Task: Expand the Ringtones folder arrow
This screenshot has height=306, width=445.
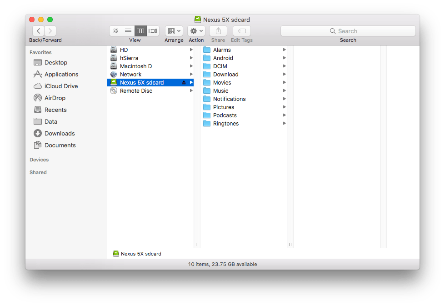Action: [285, 124]
